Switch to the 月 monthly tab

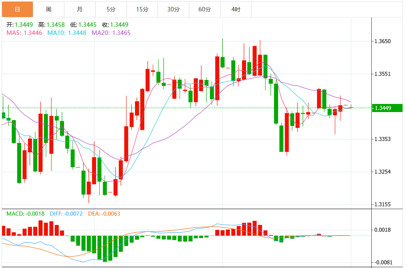pos(80,9)
